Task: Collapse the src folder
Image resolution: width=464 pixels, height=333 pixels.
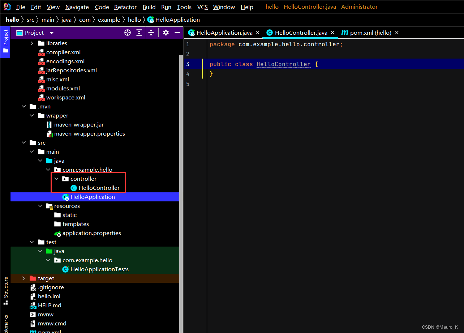Action: [x=24, y=143]
